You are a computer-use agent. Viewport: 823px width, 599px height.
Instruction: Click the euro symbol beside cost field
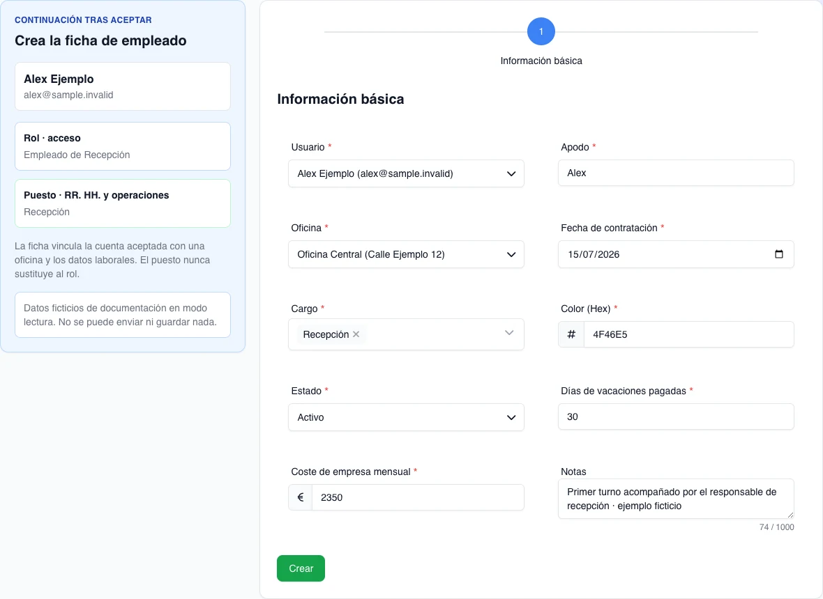pos(300,497)
